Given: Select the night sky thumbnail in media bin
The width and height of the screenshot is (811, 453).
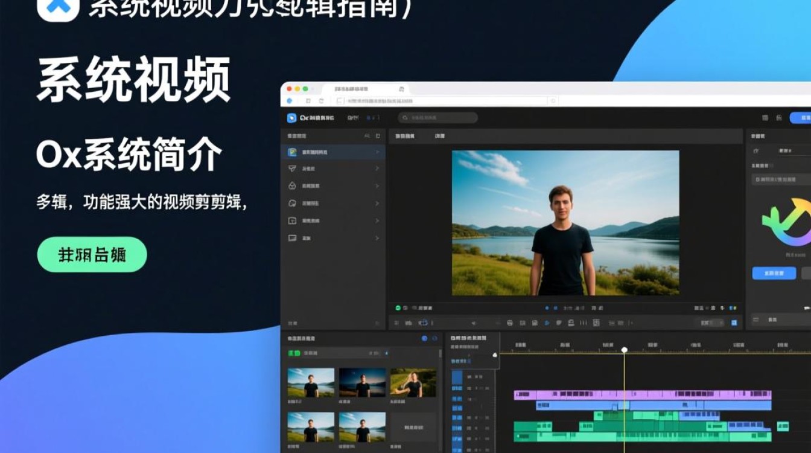Looking at the screenshot, I should [362, 383].
